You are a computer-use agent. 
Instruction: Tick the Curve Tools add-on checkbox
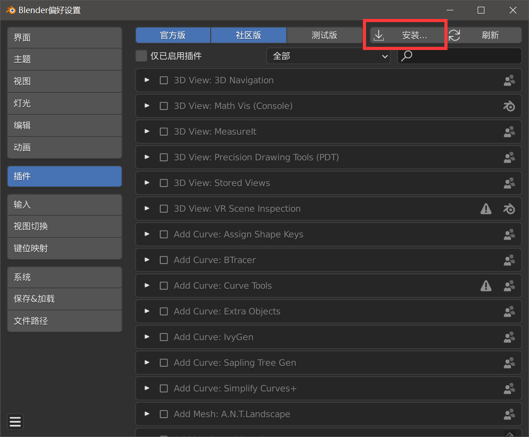(163, 286)
